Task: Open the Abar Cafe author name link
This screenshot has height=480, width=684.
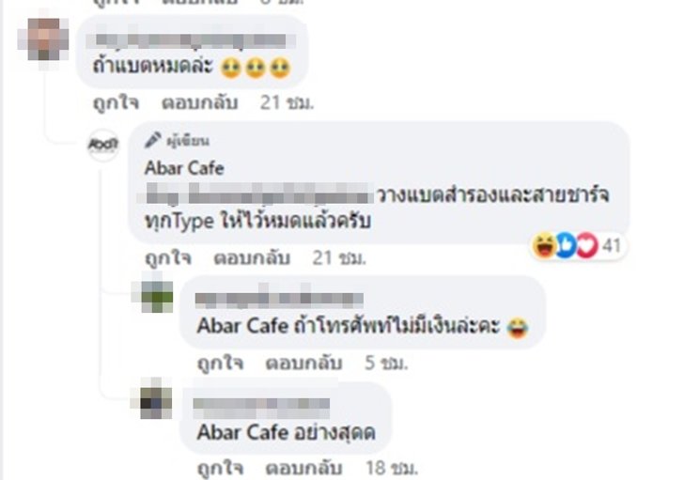Action: pos(184,168)
